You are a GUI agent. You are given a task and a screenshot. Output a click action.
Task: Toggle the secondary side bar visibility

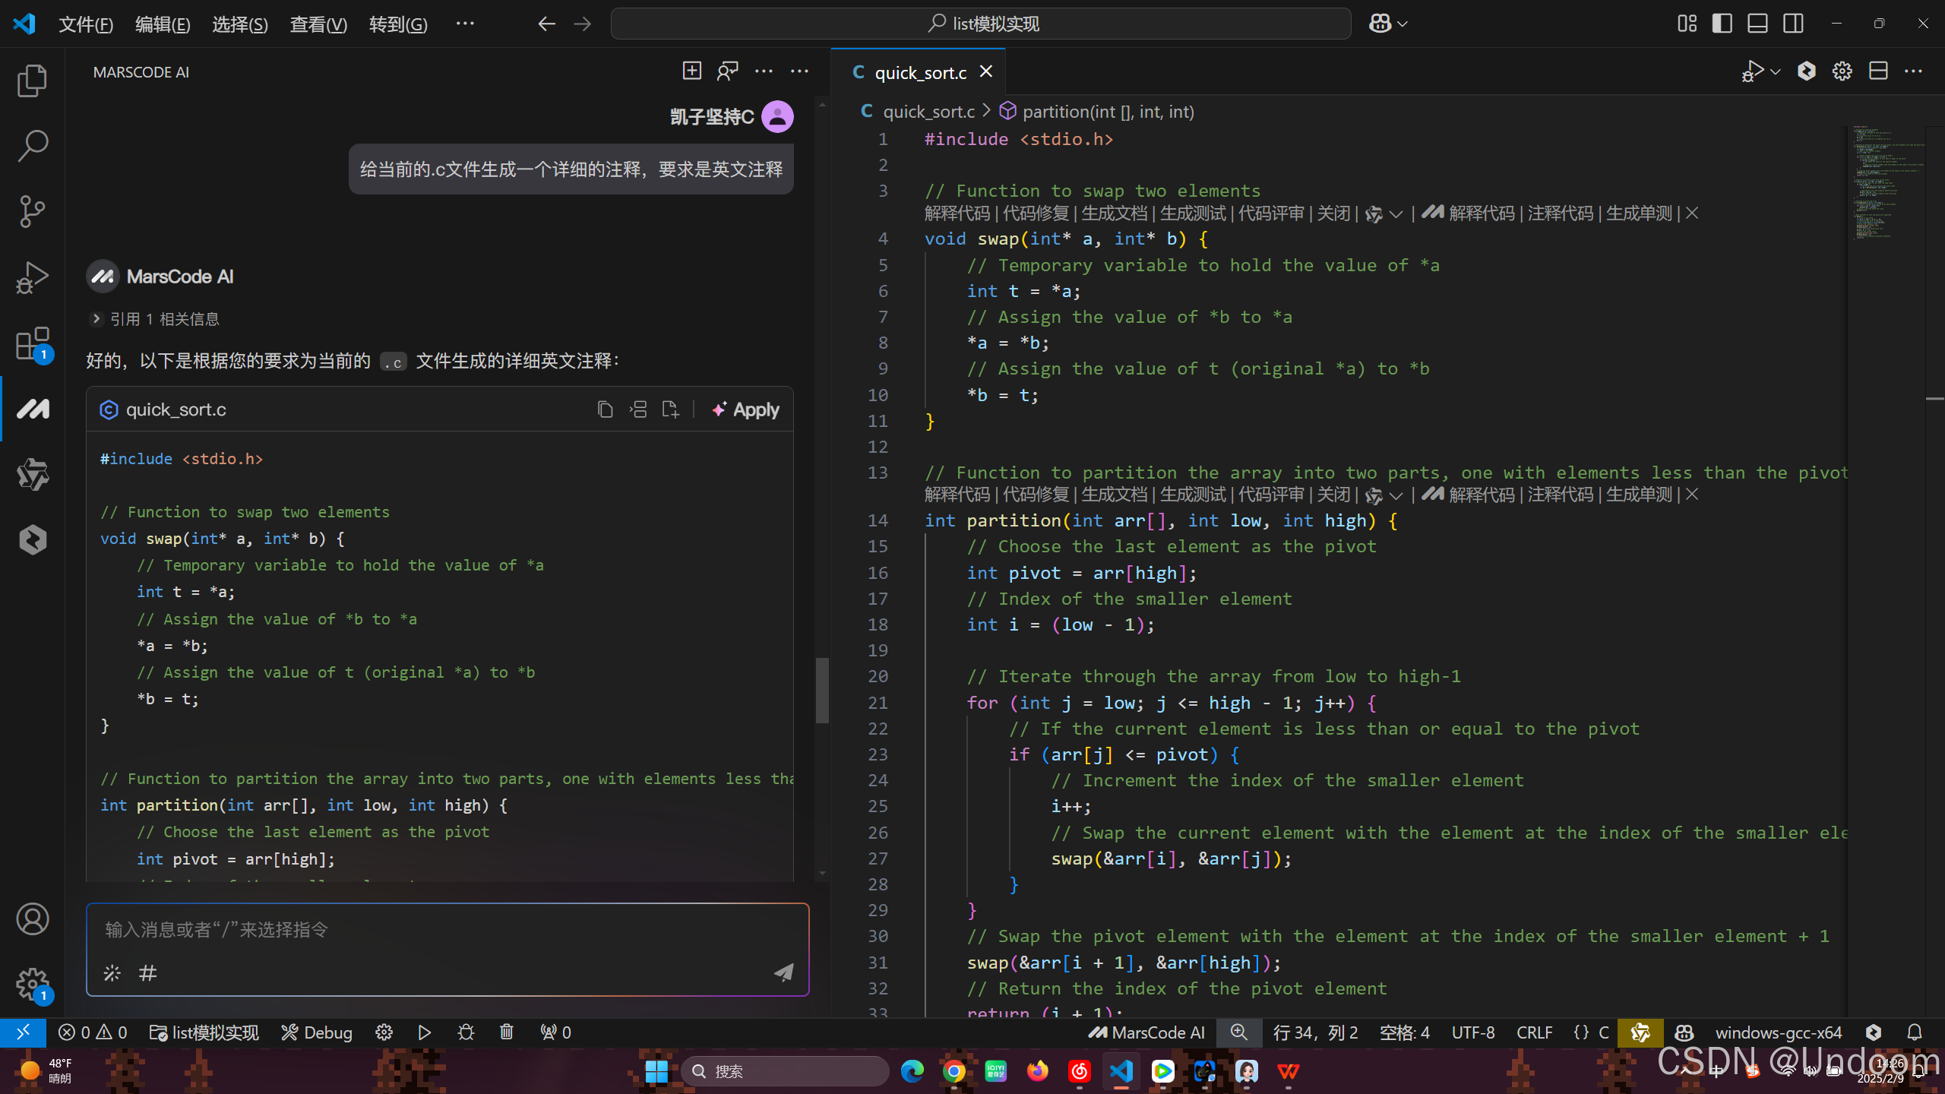(1793, 24)
